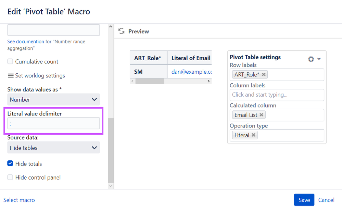Click the Select macro link
Viewport: 342px width, 209px height.
pyautogui.click(x=19, y=200)
